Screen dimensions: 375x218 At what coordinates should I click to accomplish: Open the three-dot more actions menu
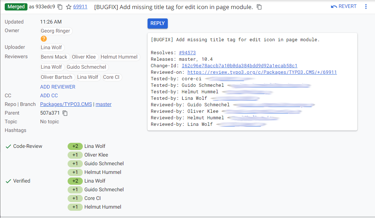pyautogui.click(x=366, y=7)
